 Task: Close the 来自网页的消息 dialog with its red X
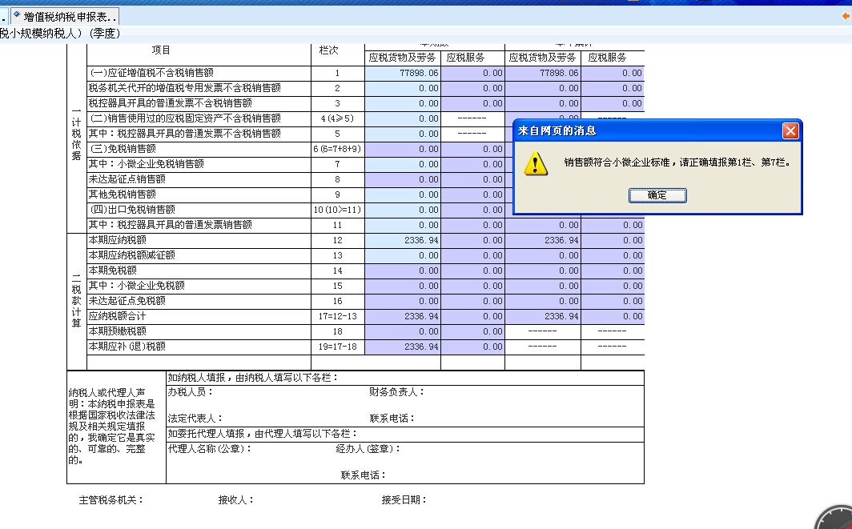click(790, 131)
